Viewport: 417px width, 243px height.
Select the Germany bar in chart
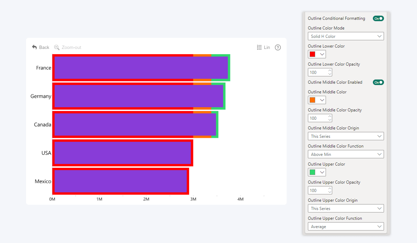[139, 96]
